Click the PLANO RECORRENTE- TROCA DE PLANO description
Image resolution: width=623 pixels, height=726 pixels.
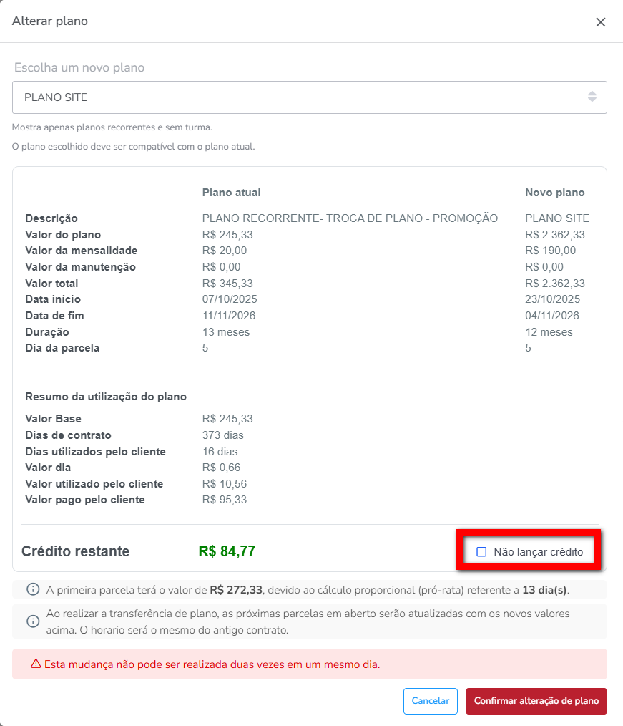point(350,218)
